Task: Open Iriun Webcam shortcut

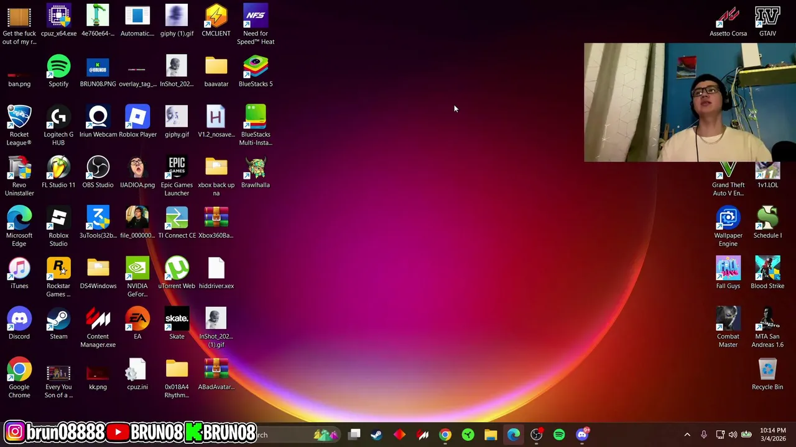Action: [98, 122]
